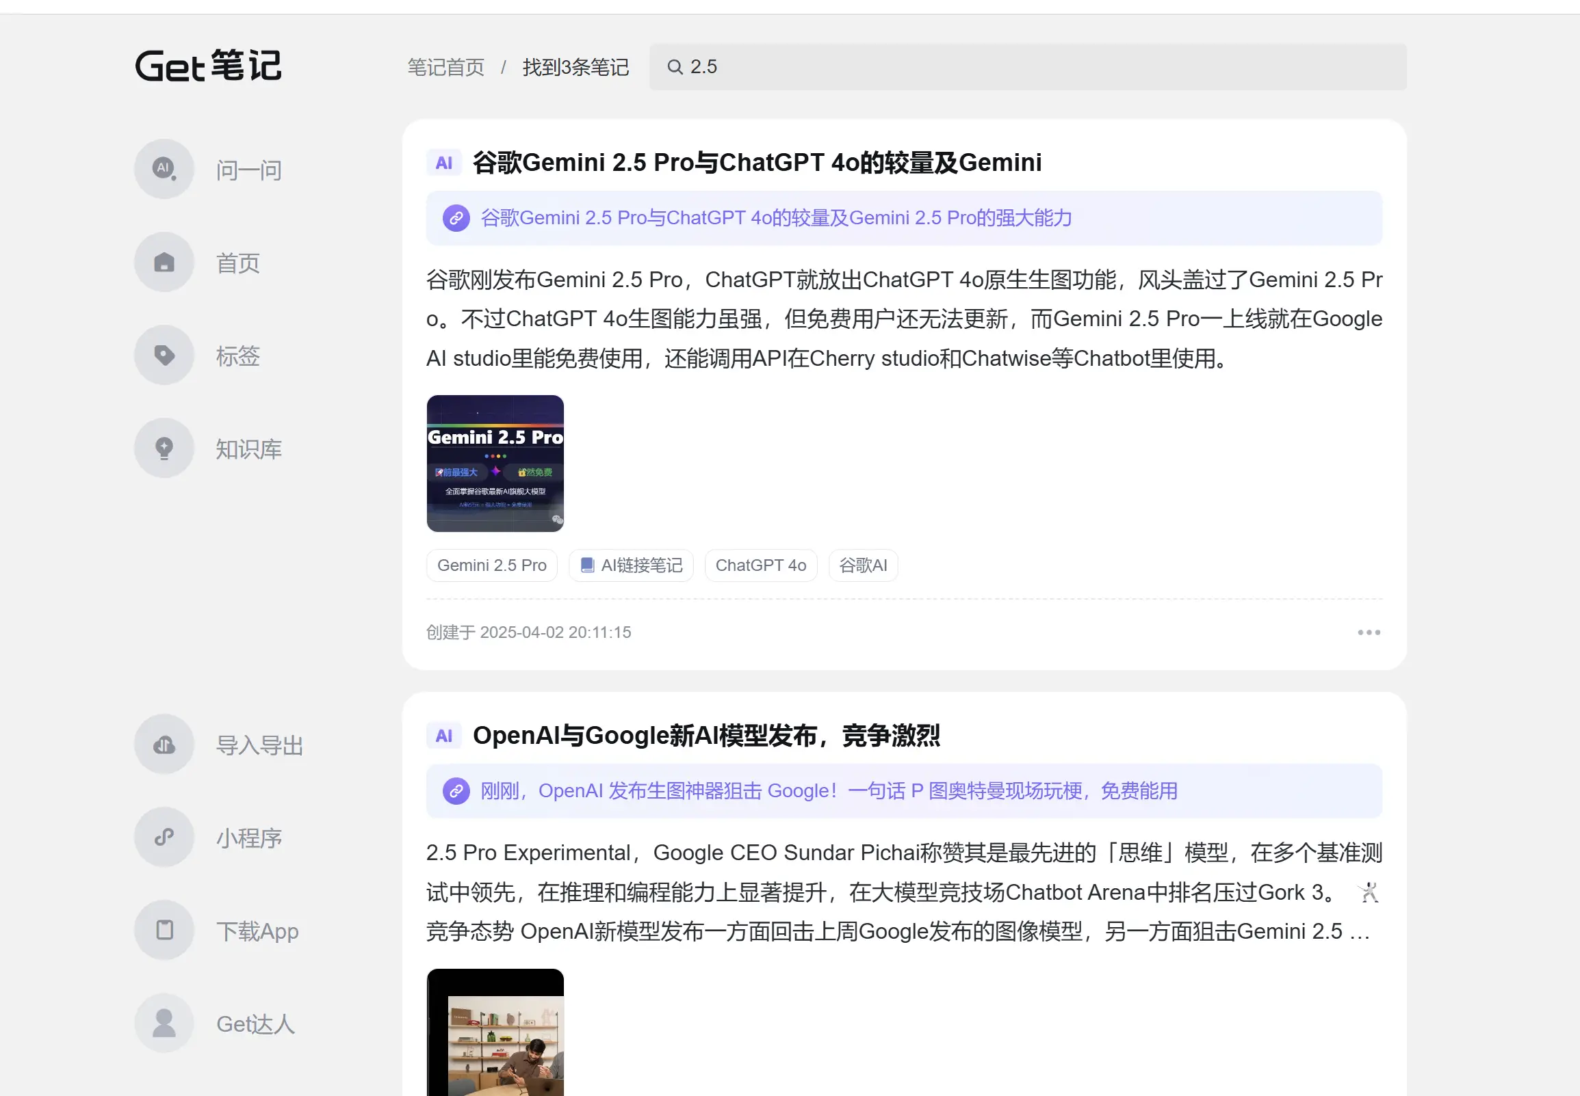Open the Gemini 2.5 Pro thumbnail image
The width and height of the screenshot is (1580, 1096).
[495, 464]
